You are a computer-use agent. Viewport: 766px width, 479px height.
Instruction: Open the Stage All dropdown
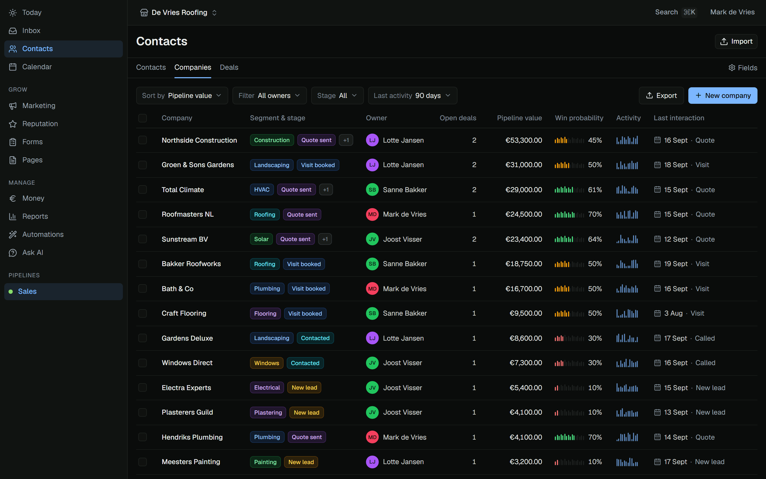(x=337, y=96)
